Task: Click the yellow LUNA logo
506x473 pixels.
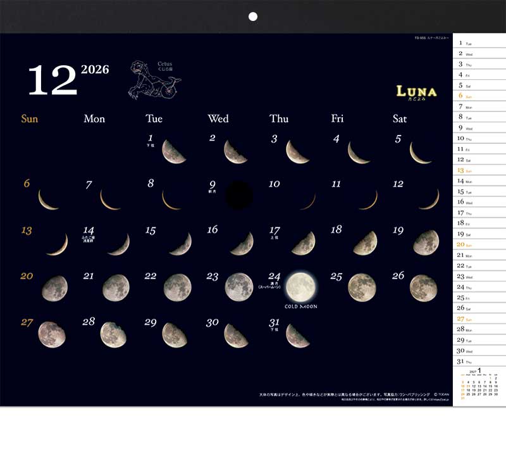Action: (416, 92)
